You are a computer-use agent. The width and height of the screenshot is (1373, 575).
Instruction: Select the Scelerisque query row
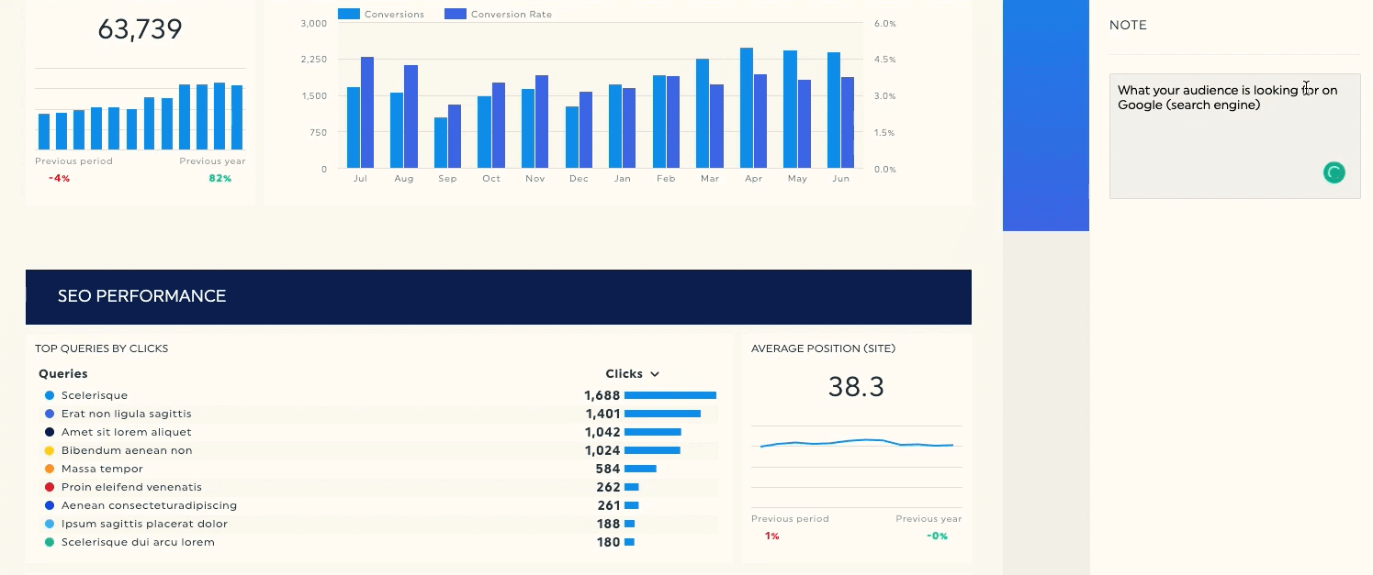click(377, 395)
